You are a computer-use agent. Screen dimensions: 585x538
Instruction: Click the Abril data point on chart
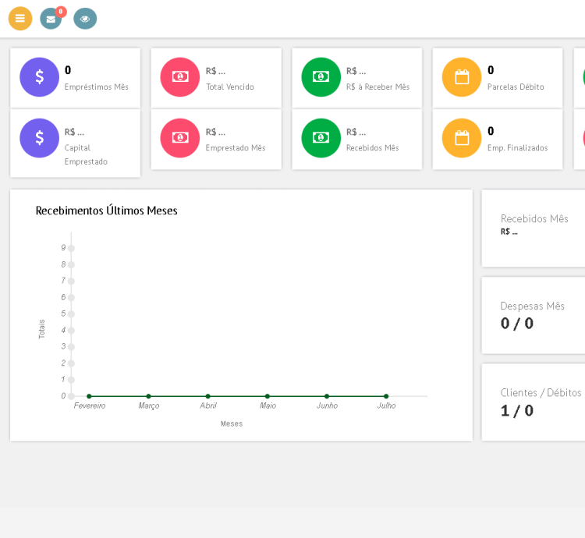[x=207, y=396]
